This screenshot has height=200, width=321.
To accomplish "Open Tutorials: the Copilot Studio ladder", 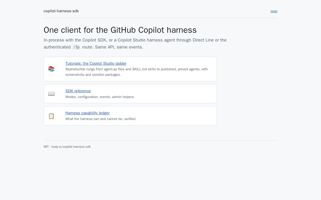I will click(x=96, y=63).
